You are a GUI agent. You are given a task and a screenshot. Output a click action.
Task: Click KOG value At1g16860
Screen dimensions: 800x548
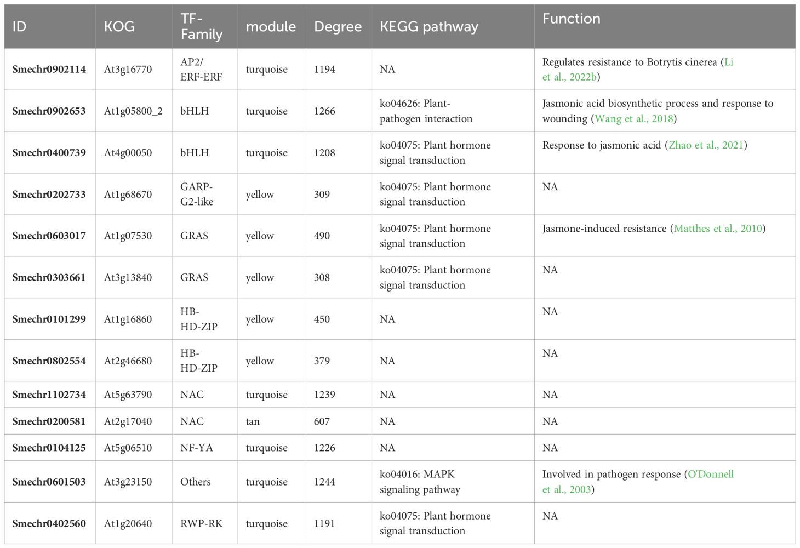pyautogui.click(x=128, y=319)
